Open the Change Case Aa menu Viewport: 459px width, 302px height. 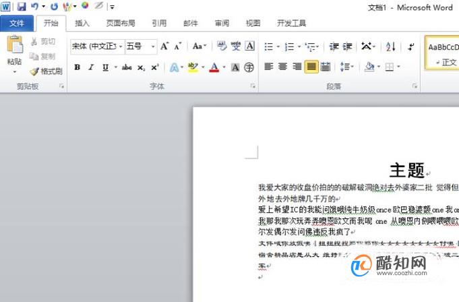[200, 47]
